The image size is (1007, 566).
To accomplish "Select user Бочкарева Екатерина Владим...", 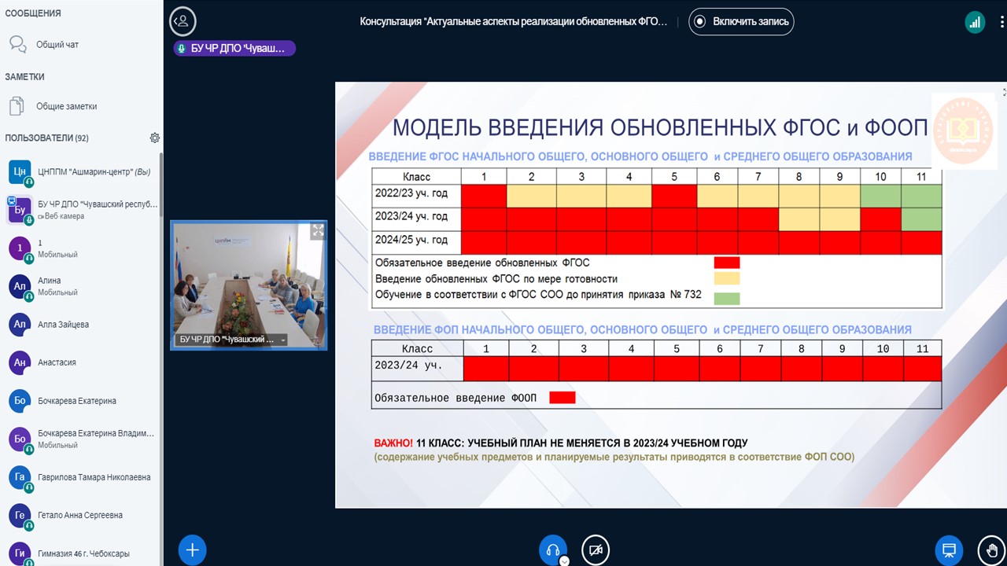I will pos(81,439).
